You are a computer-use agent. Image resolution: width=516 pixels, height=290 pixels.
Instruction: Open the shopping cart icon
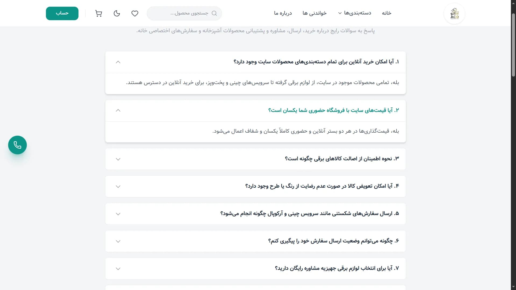(99, 13)
